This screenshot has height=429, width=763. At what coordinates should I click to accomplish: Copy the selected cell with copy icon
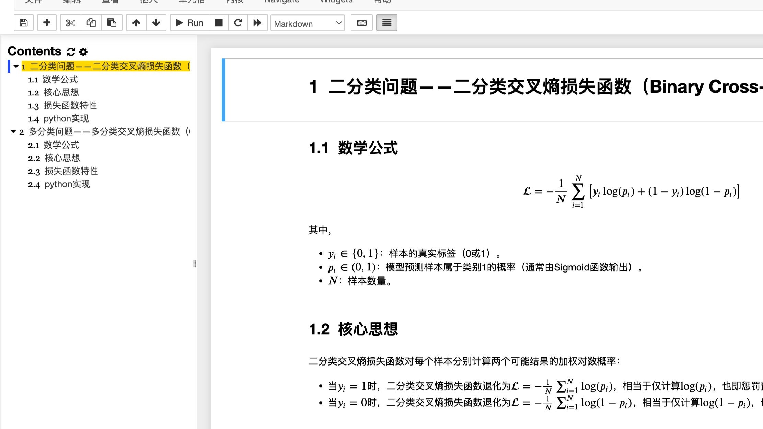tap(91, 22)
